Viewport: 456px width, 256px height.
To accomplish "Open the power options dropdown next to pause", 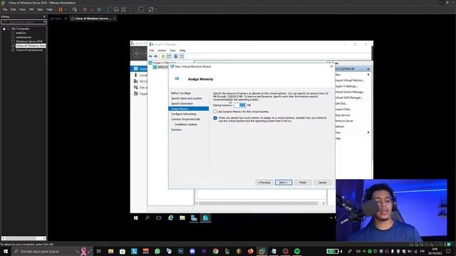I will click(65, 9).
